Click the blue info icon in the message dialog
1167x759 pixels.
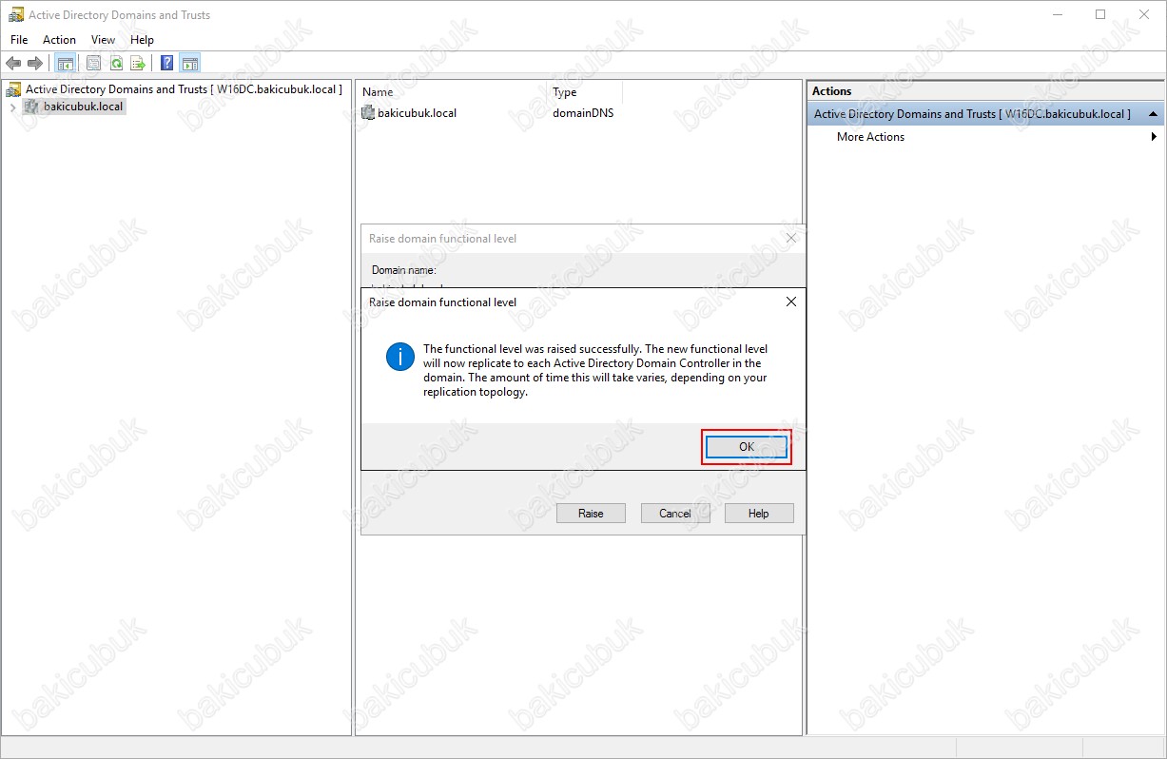pyautogui.click(x=399, y=358)
